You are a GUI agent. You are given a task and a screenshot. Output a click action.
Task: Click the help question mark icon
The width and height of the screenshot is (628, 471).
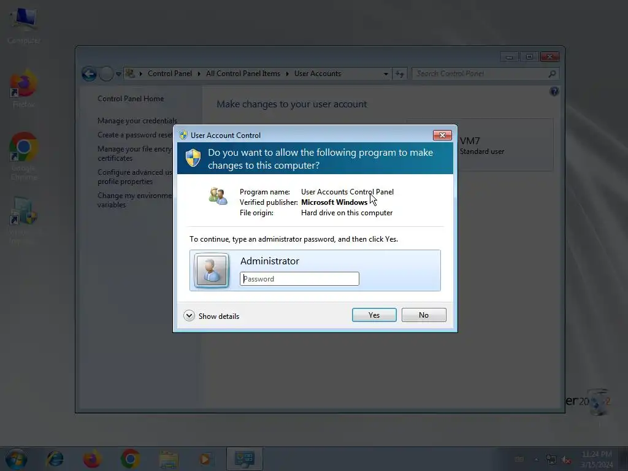pyautogui.click(x=554, y=92)
